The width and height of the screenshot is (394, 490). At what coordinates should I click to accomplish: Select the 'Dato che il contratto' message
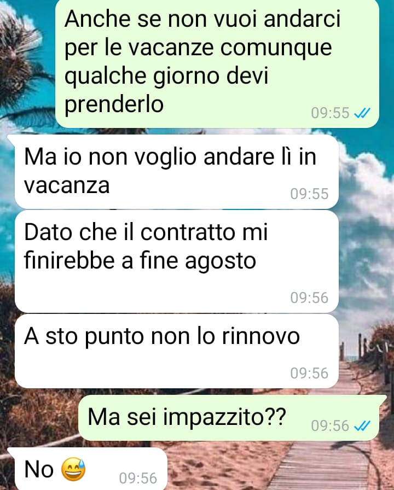pyautogui.click(x=177, y=261)
